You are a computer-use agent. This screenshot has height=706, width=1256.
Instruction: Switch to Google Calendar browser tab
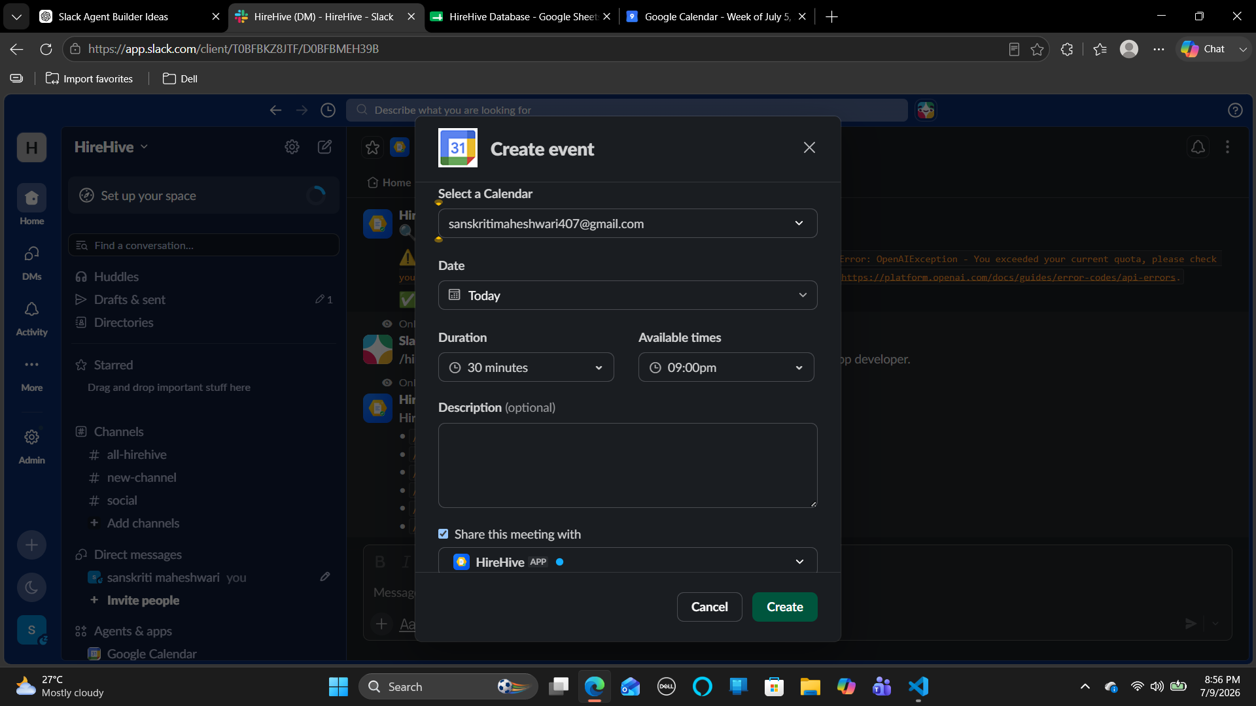(717, 16)
